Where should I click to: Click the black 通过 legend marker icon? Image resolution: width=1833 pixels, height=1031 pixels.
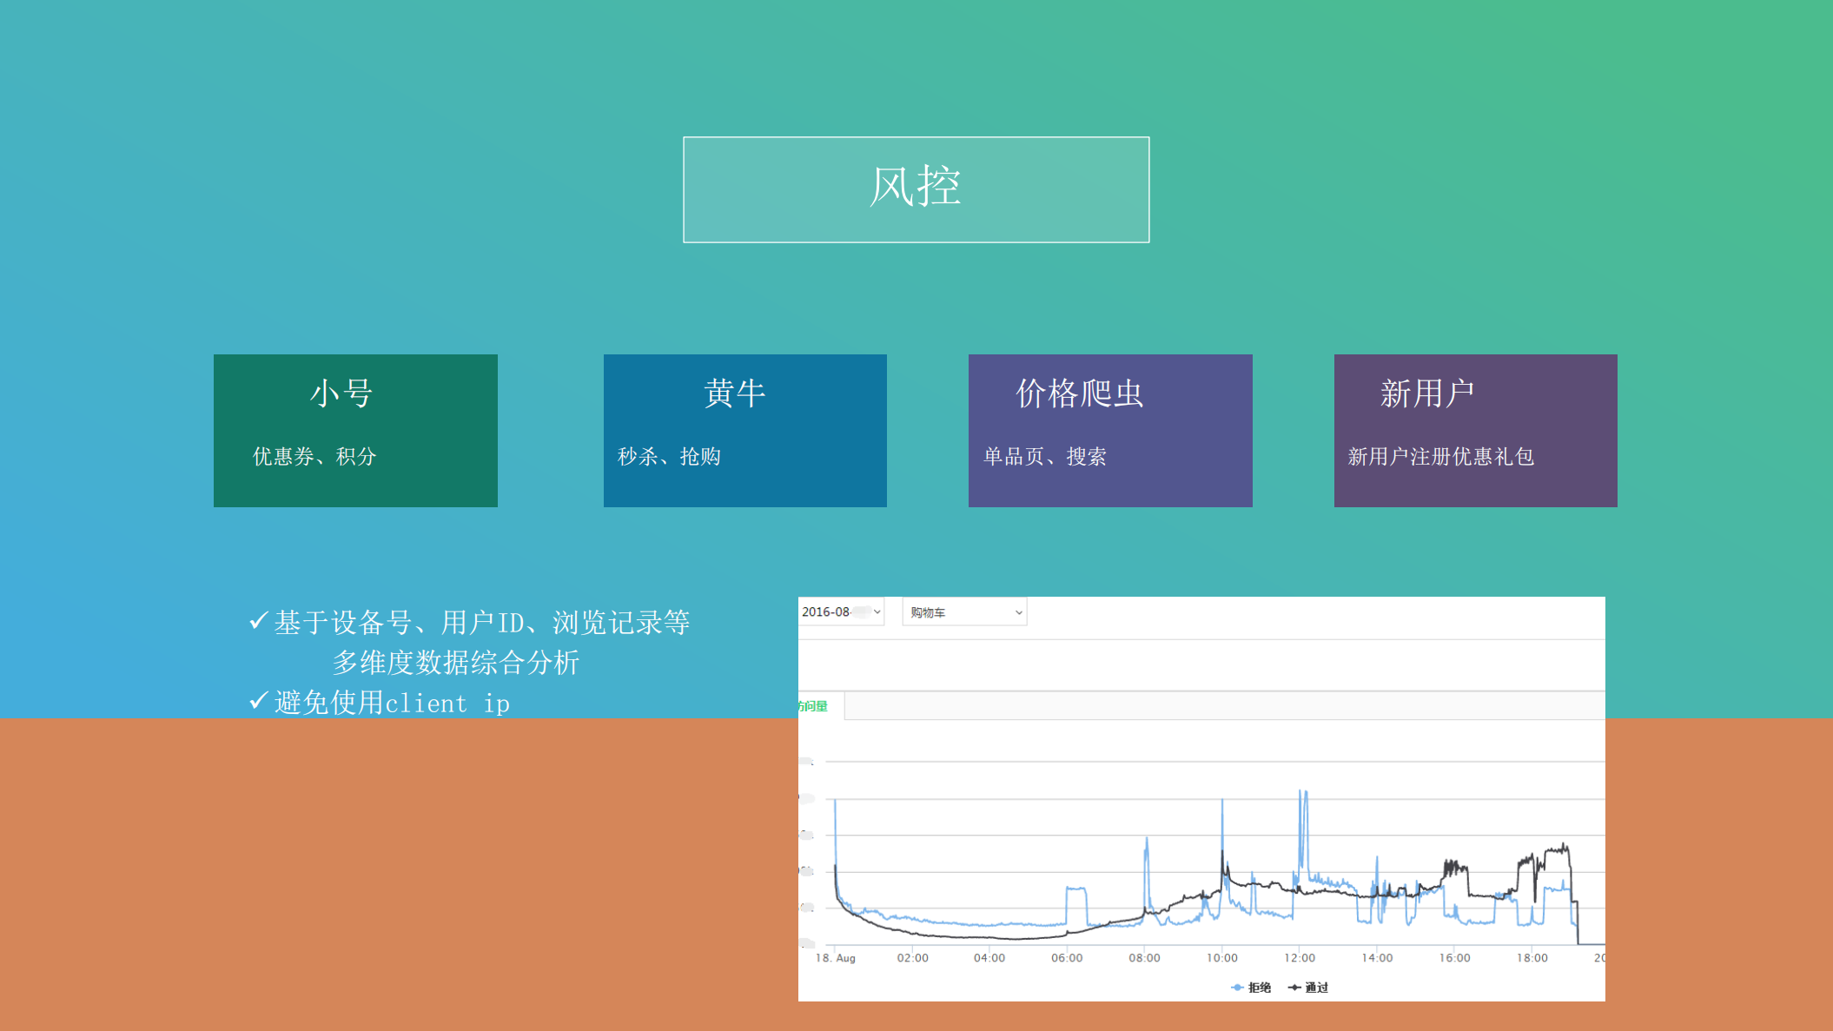[x=1294, y=987]
